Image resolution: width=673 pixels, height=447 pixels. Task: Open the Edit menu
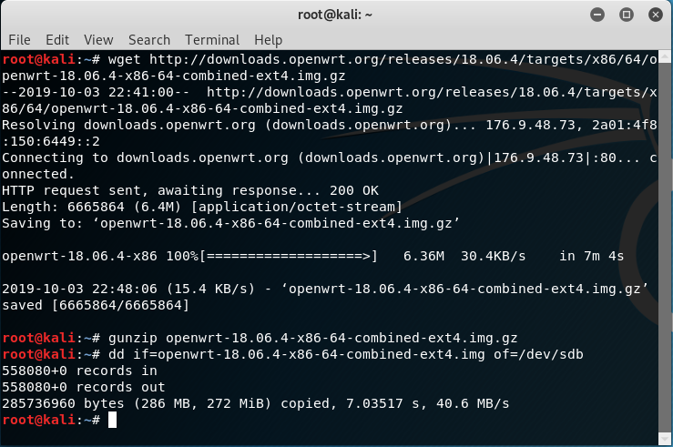point(57,40)
